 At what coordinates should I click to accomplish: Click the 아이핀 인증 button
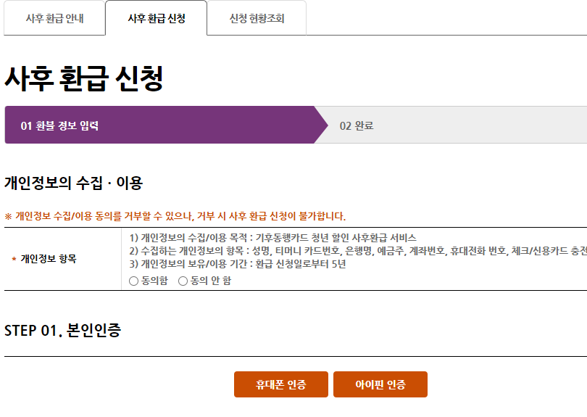380,384
